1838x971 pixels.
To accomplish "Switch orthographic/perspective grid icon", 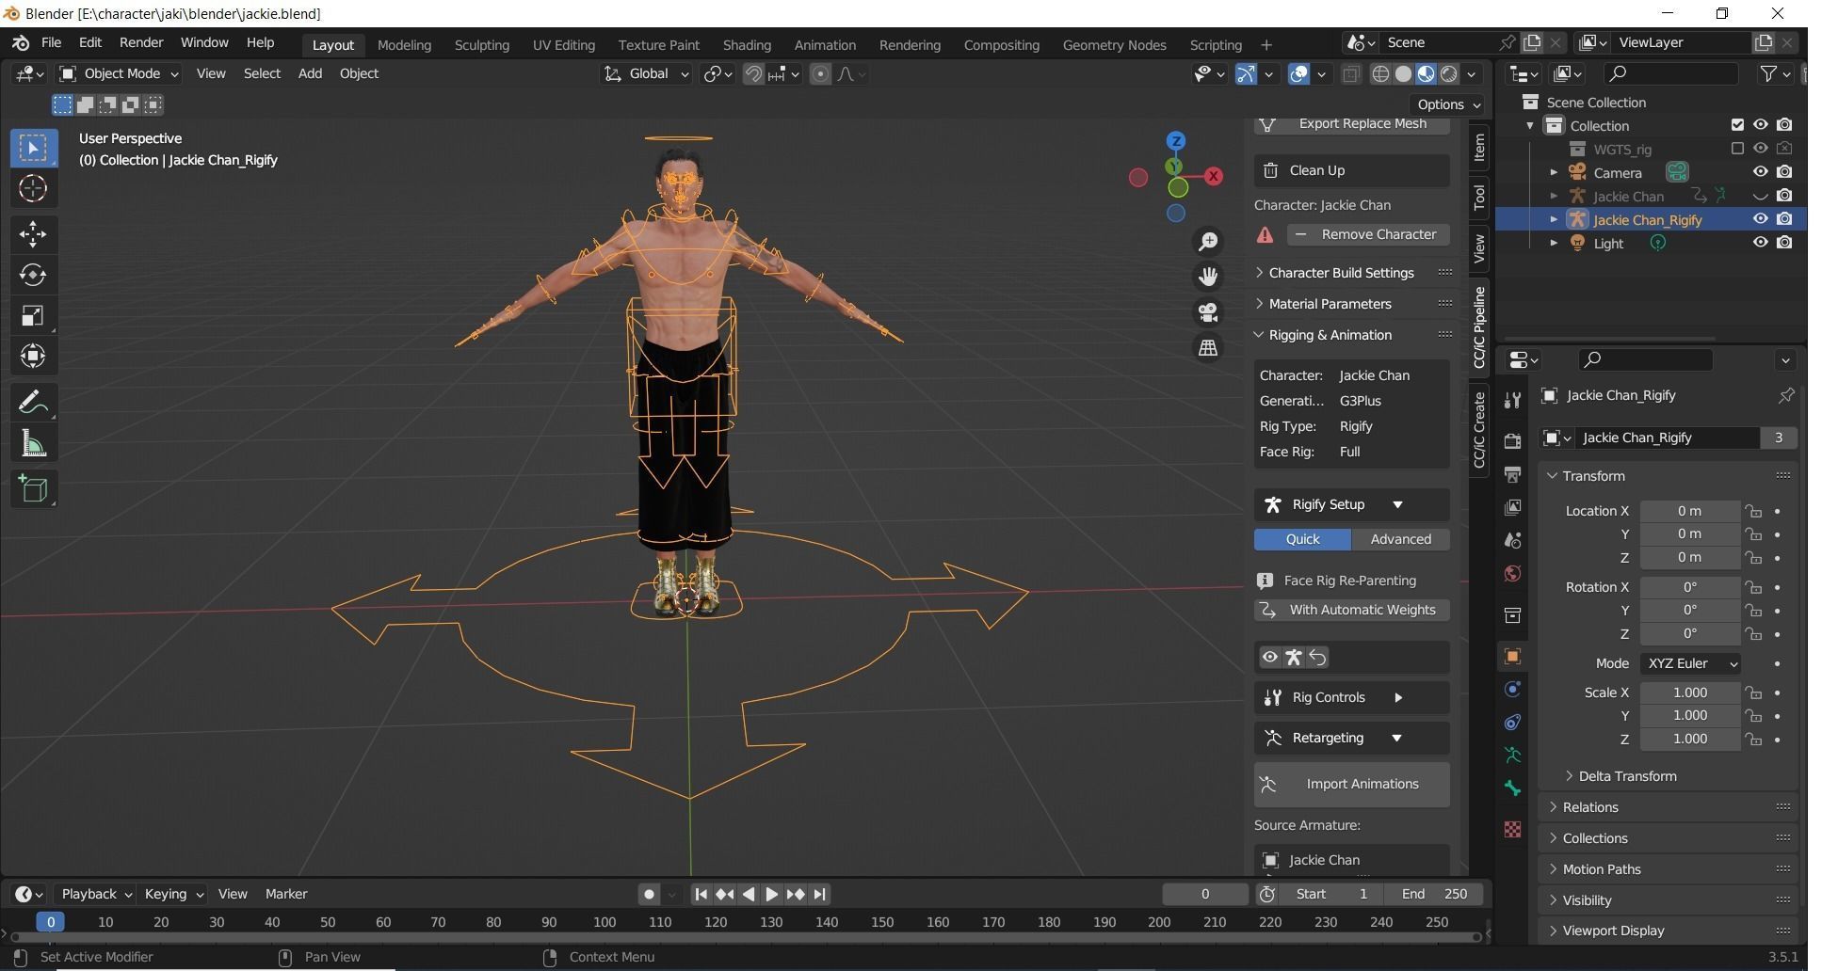I will (1208, 347).
